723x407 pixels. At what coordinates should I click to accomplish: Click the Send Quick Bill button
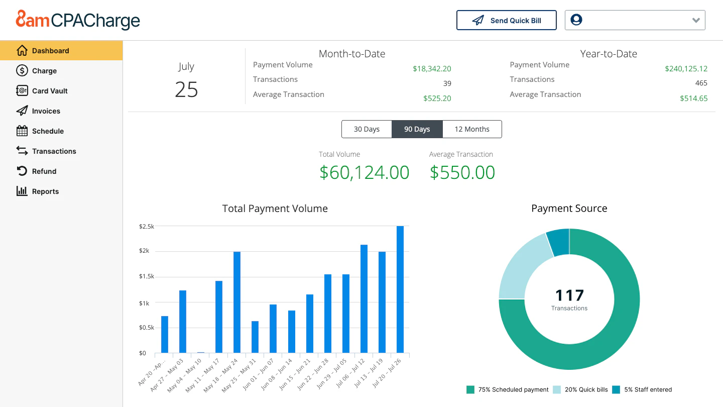click(x=506, y=20)
